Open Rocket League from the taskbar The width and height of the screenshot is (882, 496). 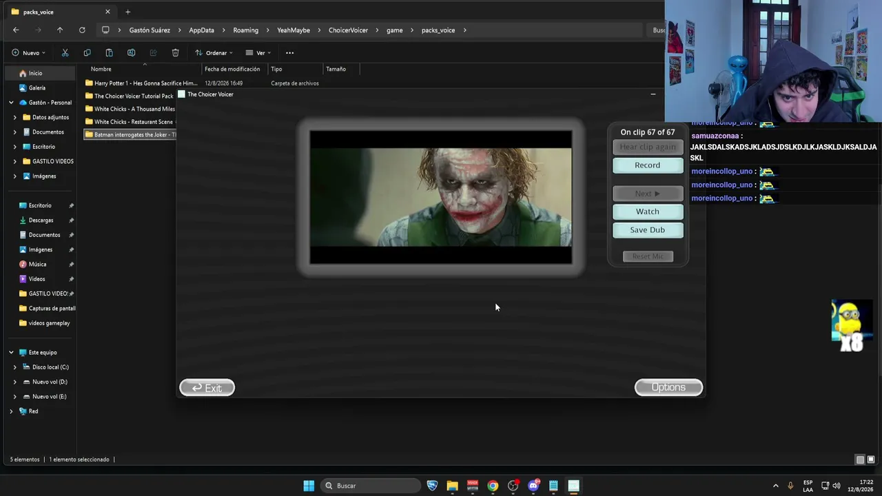pyautogui.click(x=433, y=486)
